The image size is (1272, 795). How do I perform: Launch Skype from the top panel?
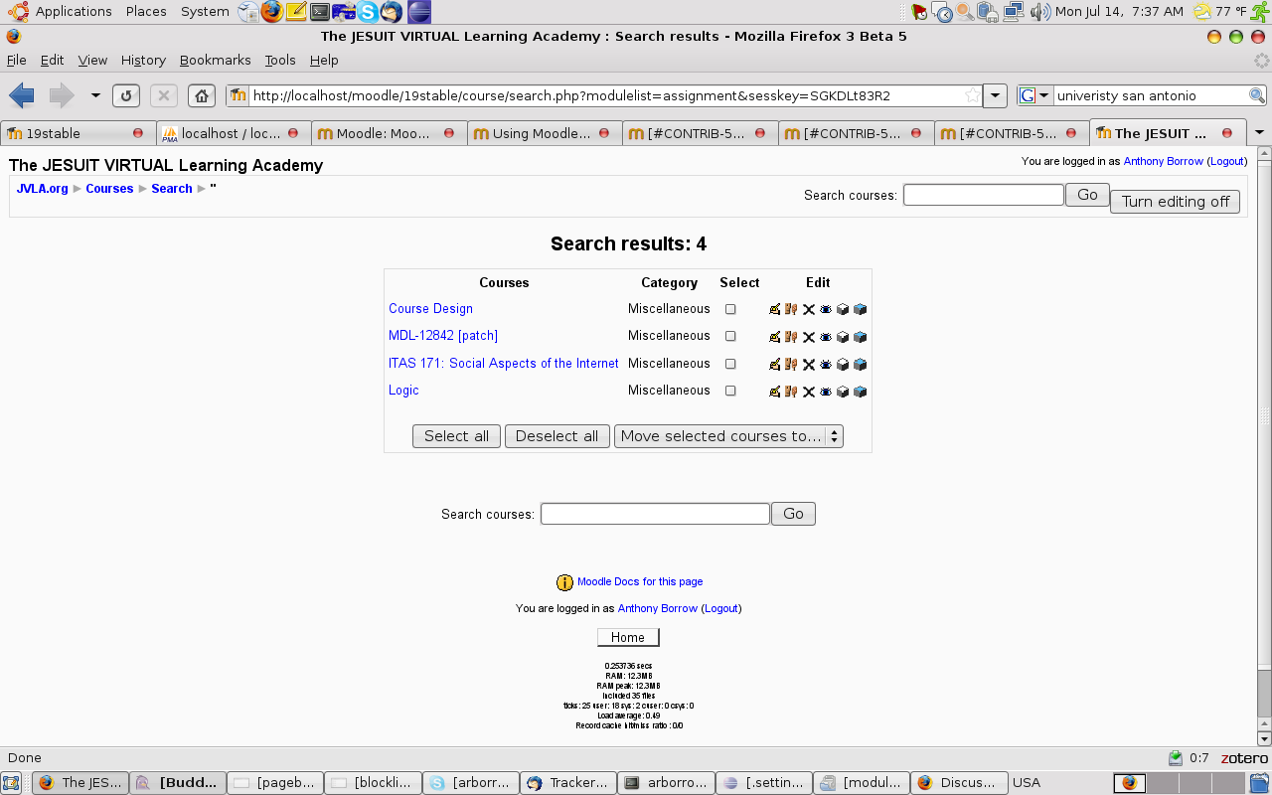click(369, 12)
